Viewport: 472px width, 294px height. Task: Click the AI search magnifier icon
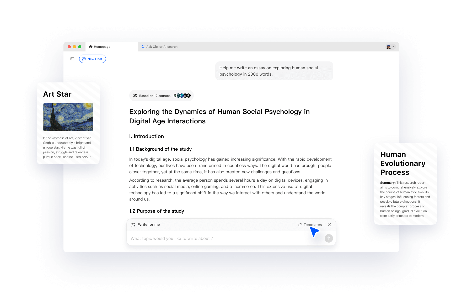click(x=143, y=46)
